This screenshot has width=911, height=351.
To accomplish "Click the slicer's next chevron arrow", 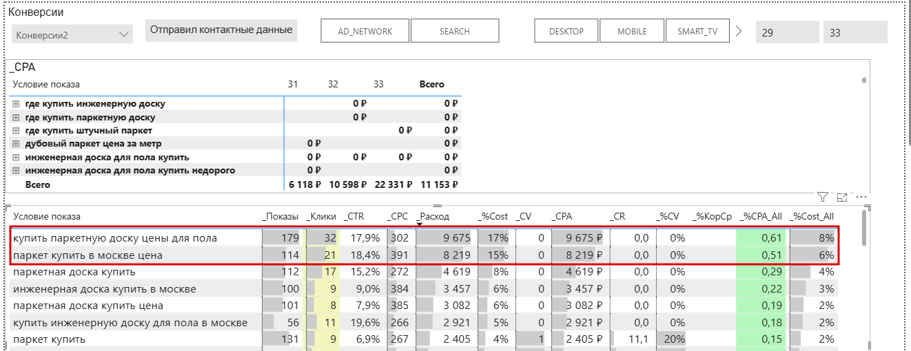I will click(739, 31).
